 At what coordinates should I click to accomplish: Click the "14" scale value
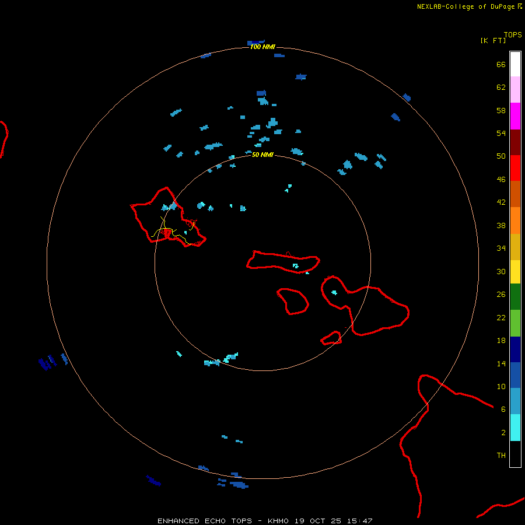coord(501,363)
